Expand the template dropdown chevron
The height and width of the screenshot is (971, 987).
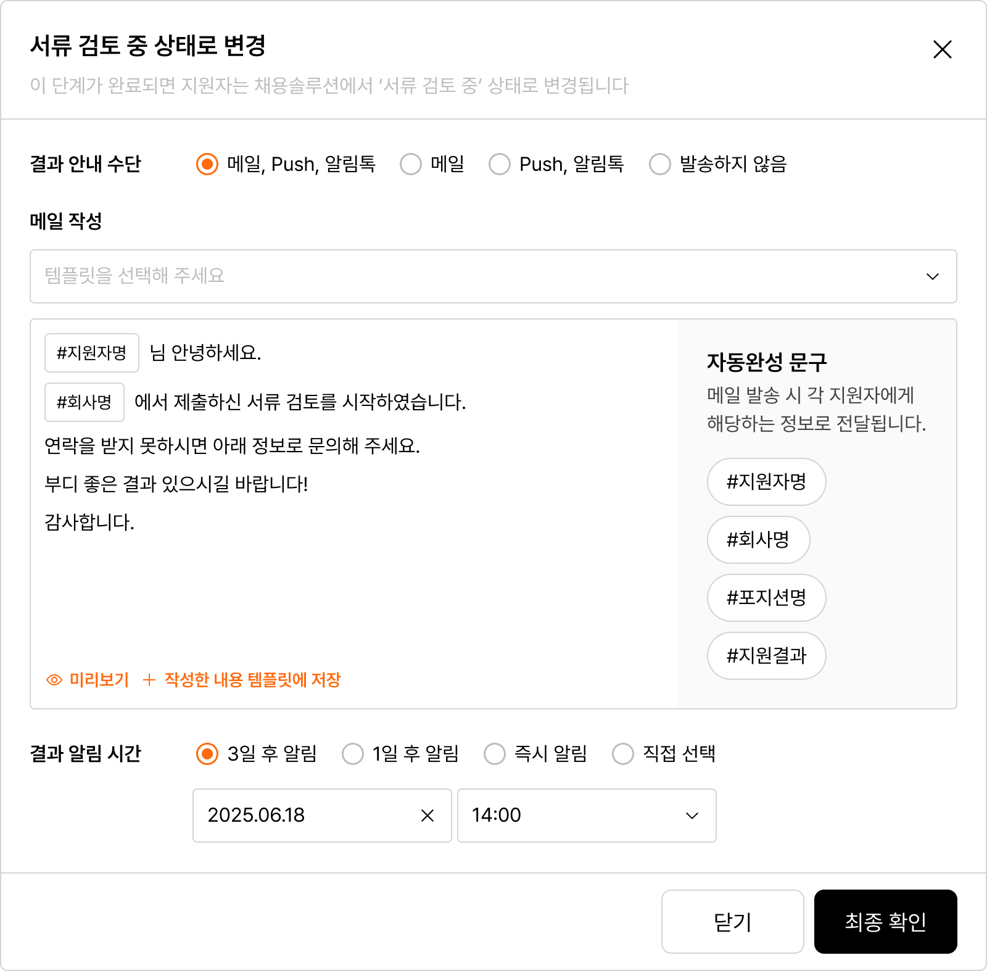[932, 276]
